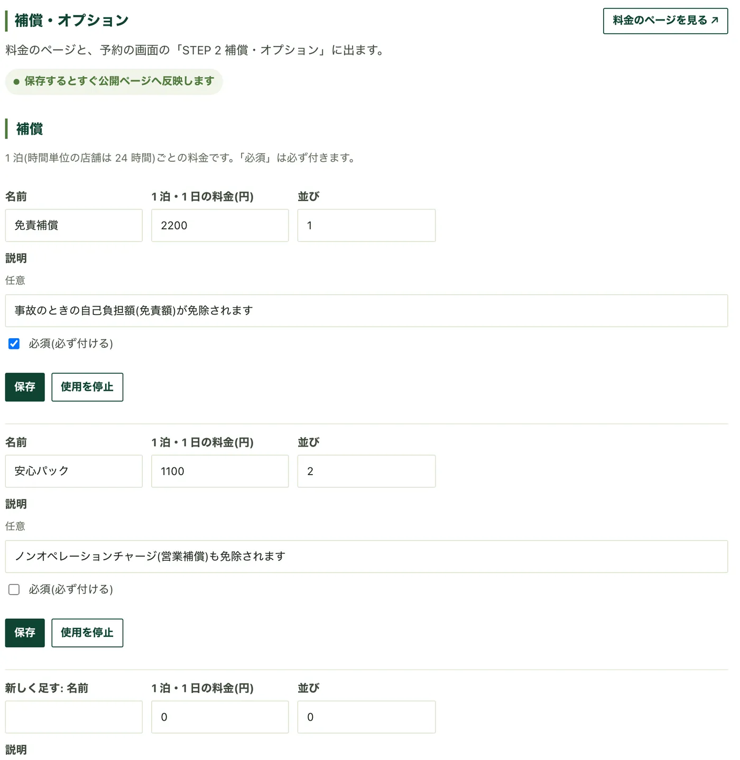Click the new entry price field showing 0

pyautogui.click(x=220, y=717)
